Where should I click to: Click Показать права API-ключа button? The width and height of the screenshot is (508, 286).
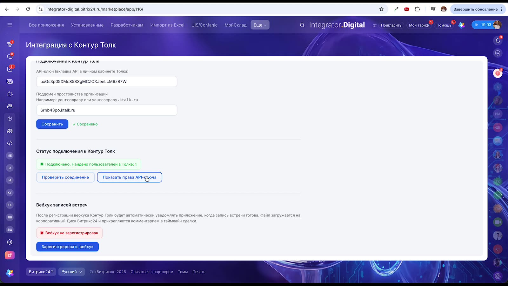pos(130,177)
